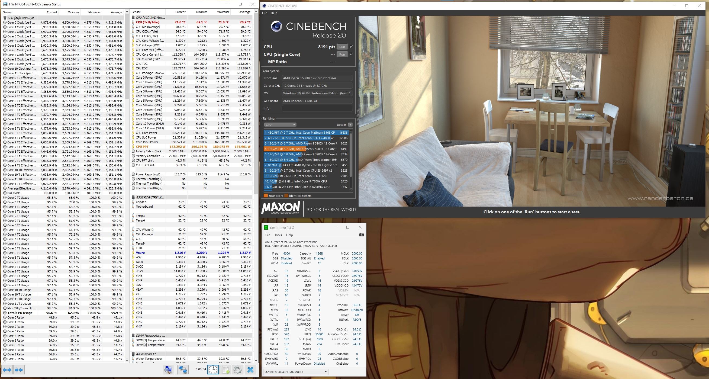This screenshot has width=709, height=379.
Task: Open the ZenTimings DIMM module dropdown
Action: click(x=296, y=372)
